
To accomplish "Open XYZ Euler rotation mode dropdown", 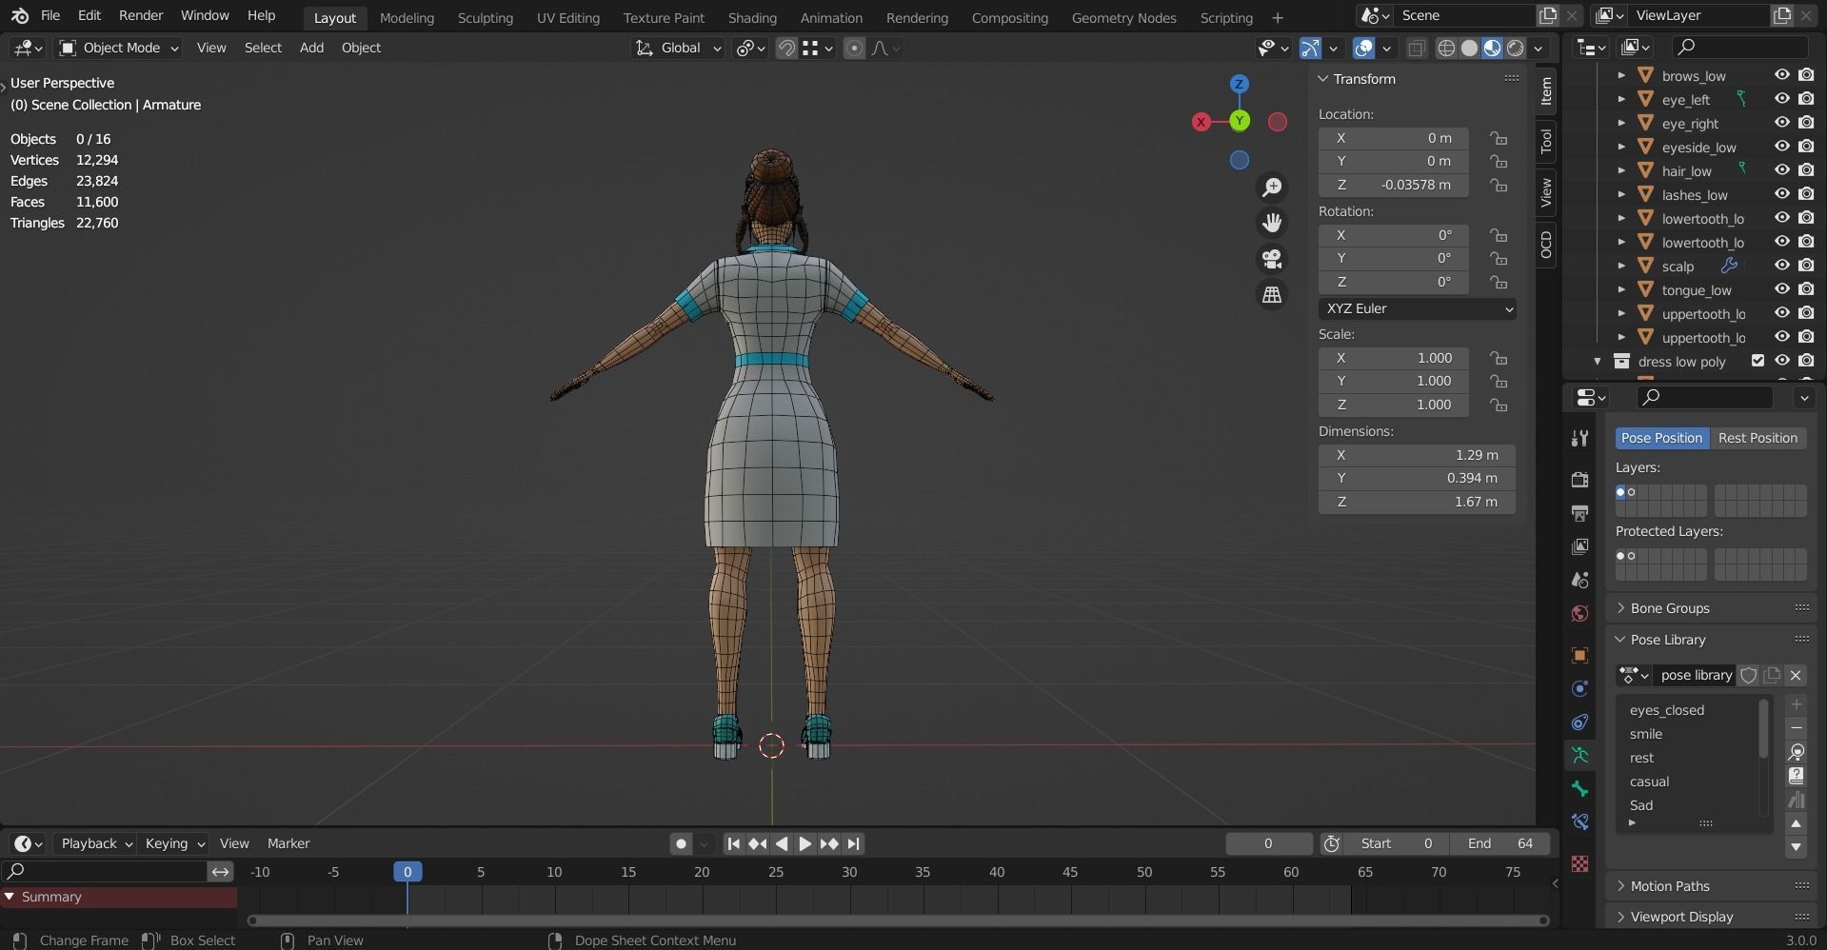I will point(1417,308).
